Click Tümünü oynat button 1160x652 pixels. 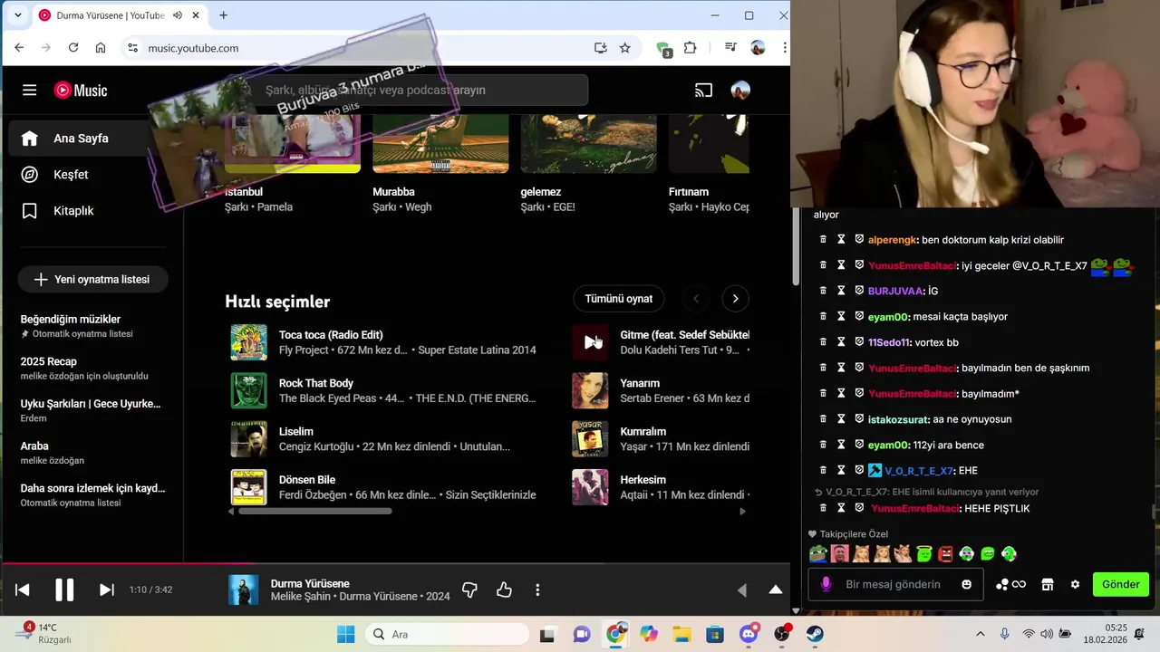[x=619, y=299]
